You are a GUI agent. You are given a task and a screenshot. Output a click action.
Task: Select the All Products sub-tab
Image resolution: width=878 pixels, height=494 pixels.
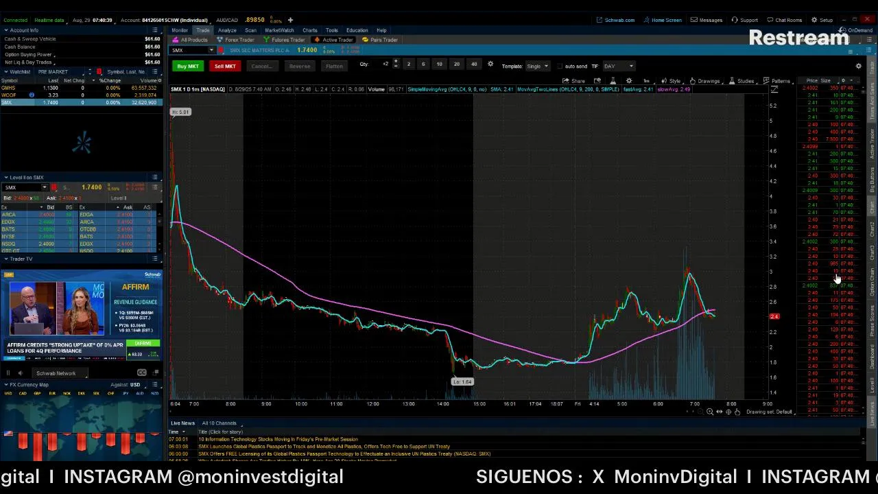(x=191, y=40)
